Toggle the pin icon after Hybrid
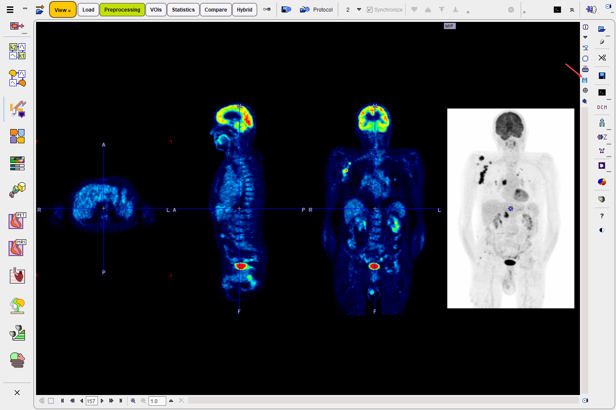Image resolution: width=616 pixels, height=410 pixels. (267, 9)
